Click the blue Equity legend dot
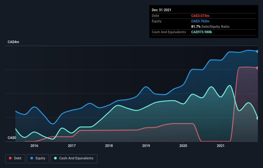 point(32,158)
